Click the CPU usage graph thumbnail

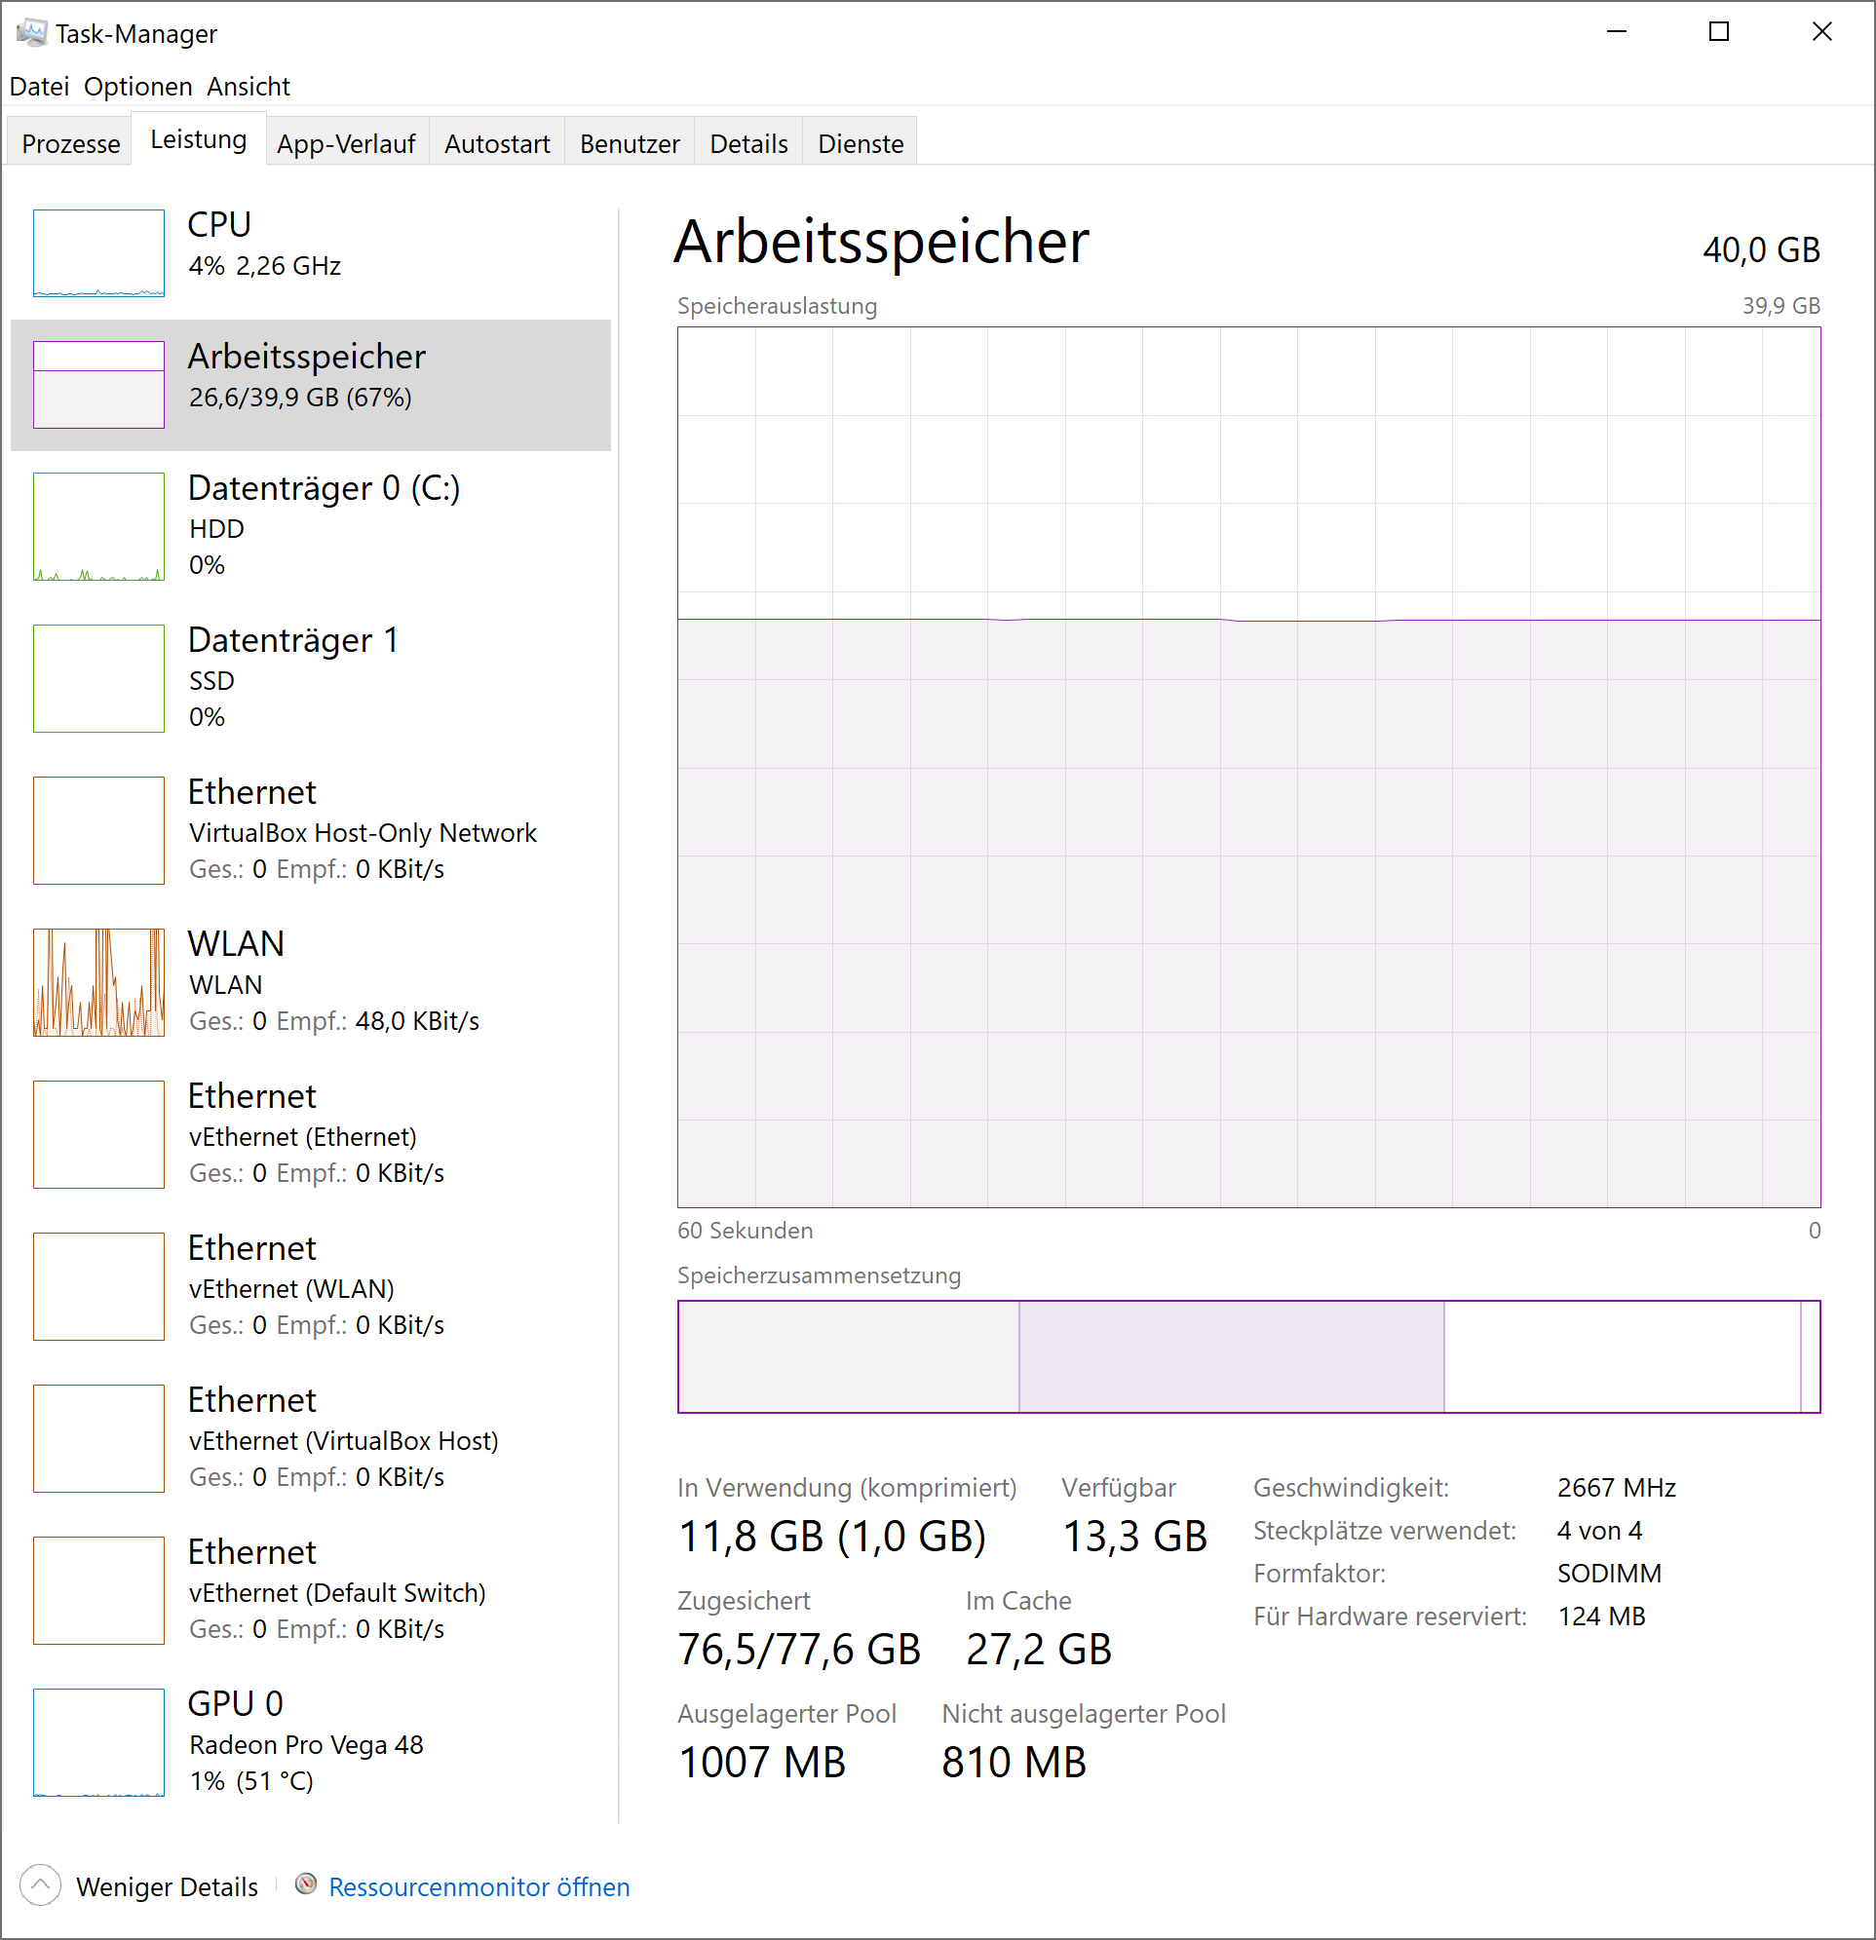tap(98, 253)
